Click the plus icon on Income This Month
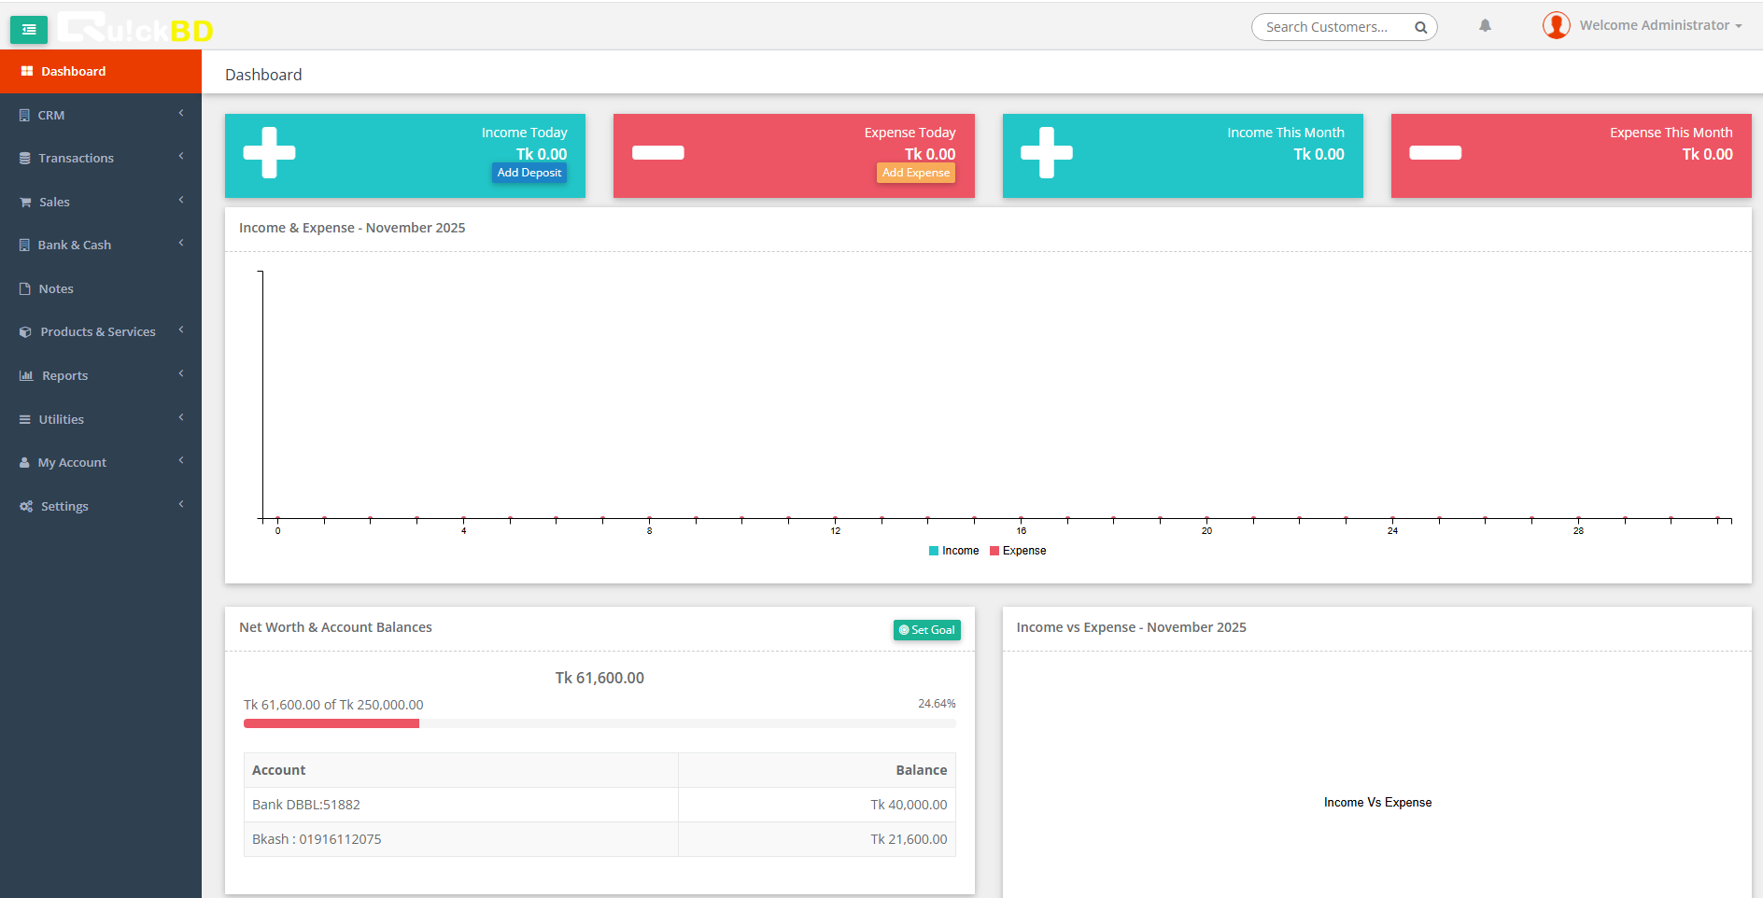This screenshot has width=1763, height=898. 1046,152
